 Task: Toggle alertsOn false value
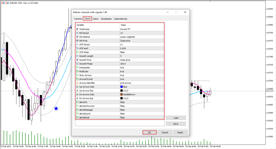tap(122, 102)
